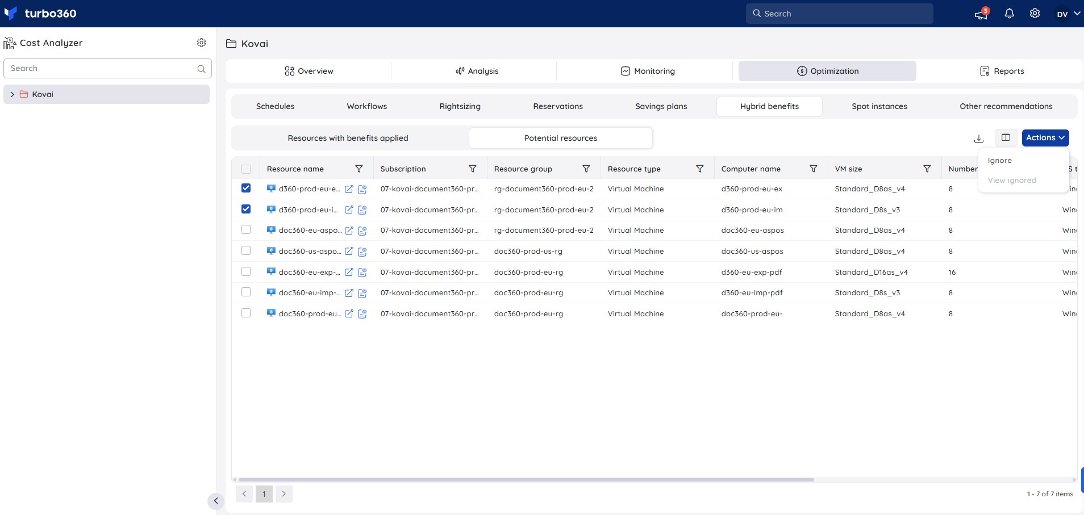This screenshot has width=1084, height=515.
Task: Filter the Computer name column
Action: (814, 169)
